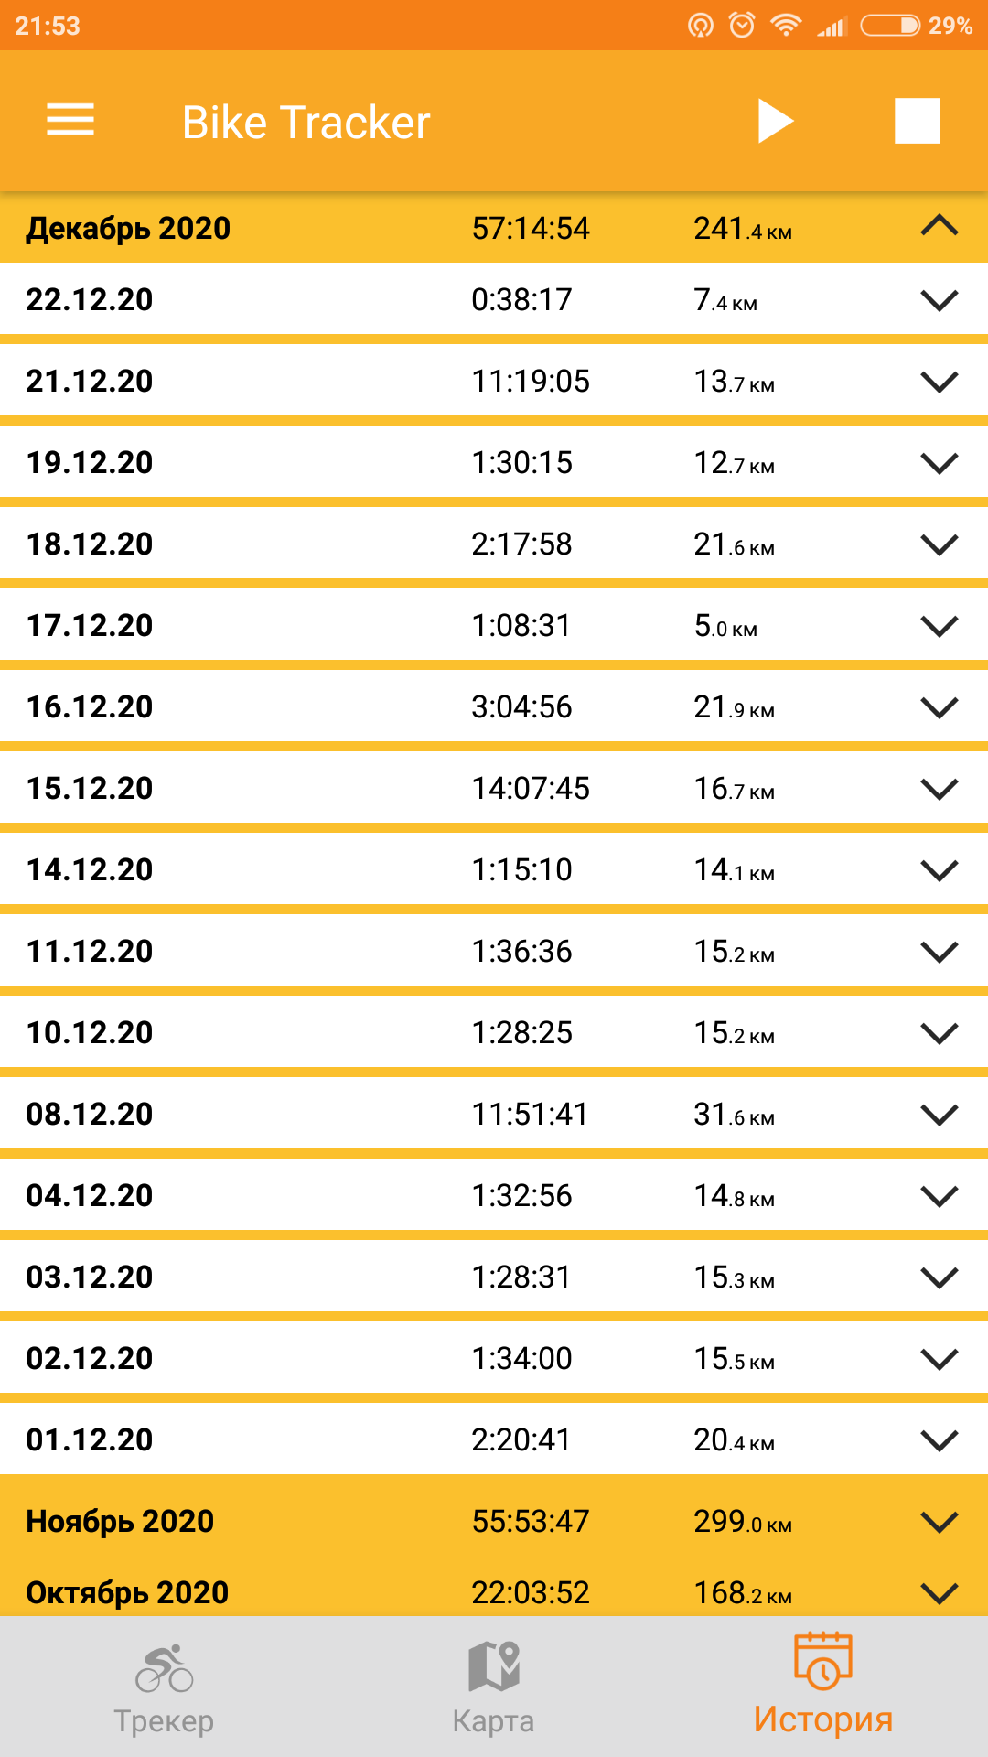Start tracking with the play button
988x1757 pixels.
(775, 121)
